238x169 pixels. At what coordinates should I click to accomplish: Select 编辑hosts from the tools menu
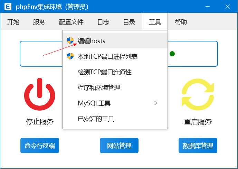click(115, 41)
